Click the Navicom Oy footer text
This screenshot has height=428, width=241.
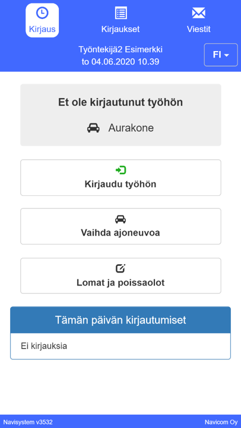point(221,422)
